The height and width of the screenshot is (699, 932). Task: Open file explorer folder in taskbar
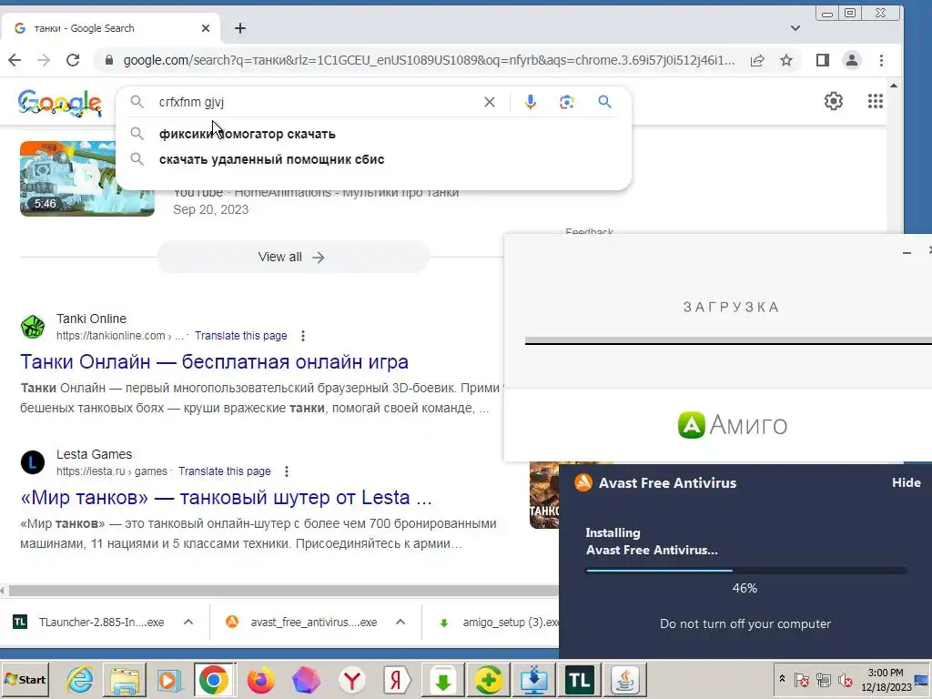[124, 679]
